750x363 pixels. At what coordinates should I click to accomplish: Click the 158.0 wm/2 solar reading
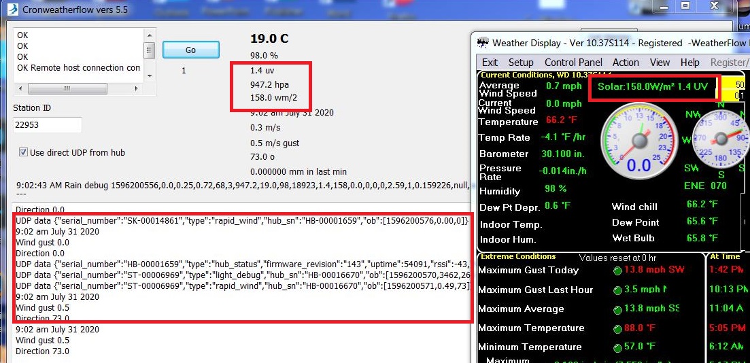point(273,98)
